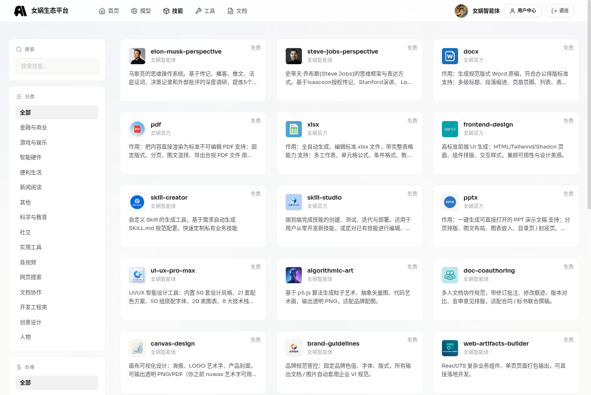Open the frontend-design skill title
The image size is (591, 395).
pos(488,124)
